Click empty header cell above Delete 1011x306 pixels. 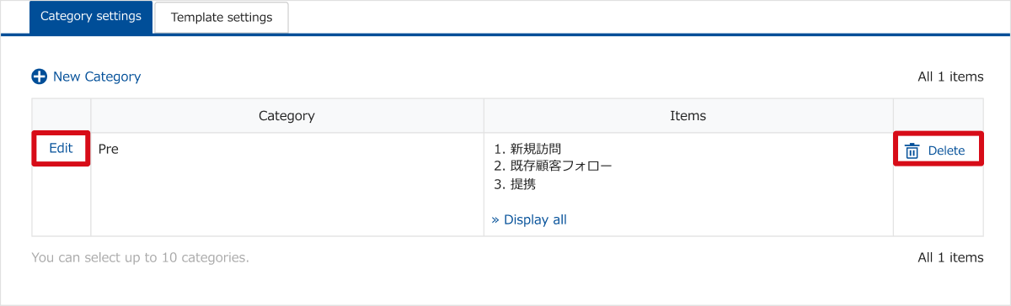(x=938, y=116)
